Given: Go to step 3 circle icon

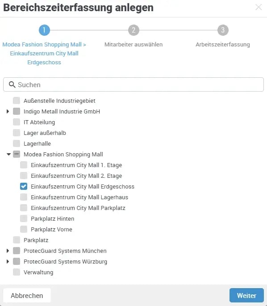Looking at the screenshot, I should [x=223, y=30].
